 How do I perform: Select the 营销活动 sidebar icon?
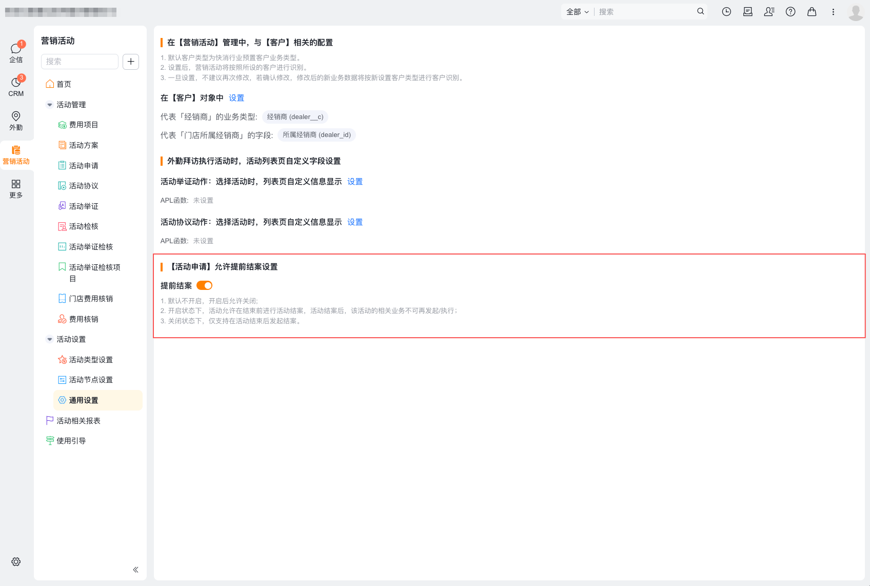16,154
